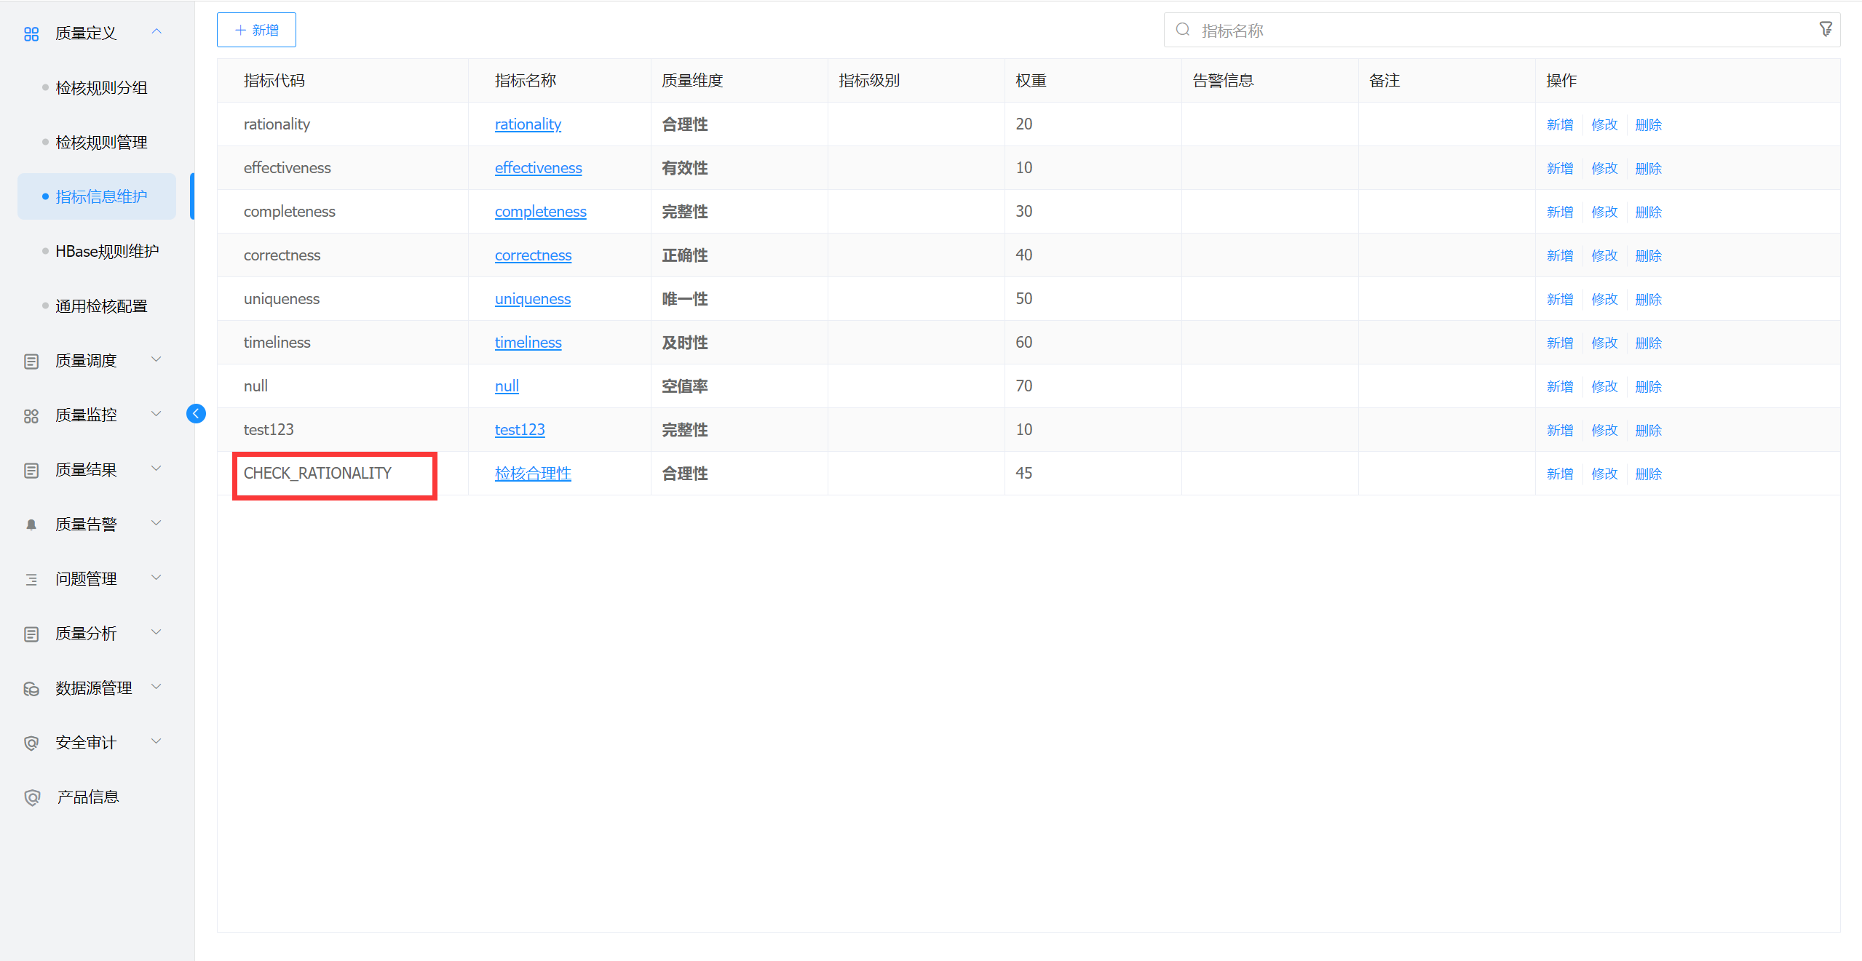Open the completeness indicator name link

pyautogui.click(x=540, y=212)
